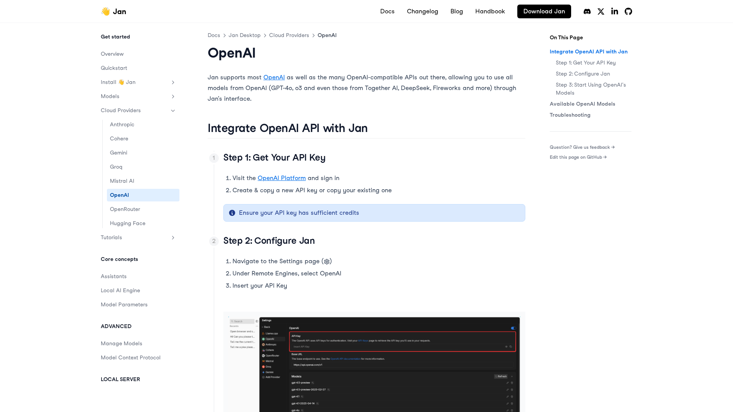
Task: Open the Handbook menu item
Action: tap(490, 11)
